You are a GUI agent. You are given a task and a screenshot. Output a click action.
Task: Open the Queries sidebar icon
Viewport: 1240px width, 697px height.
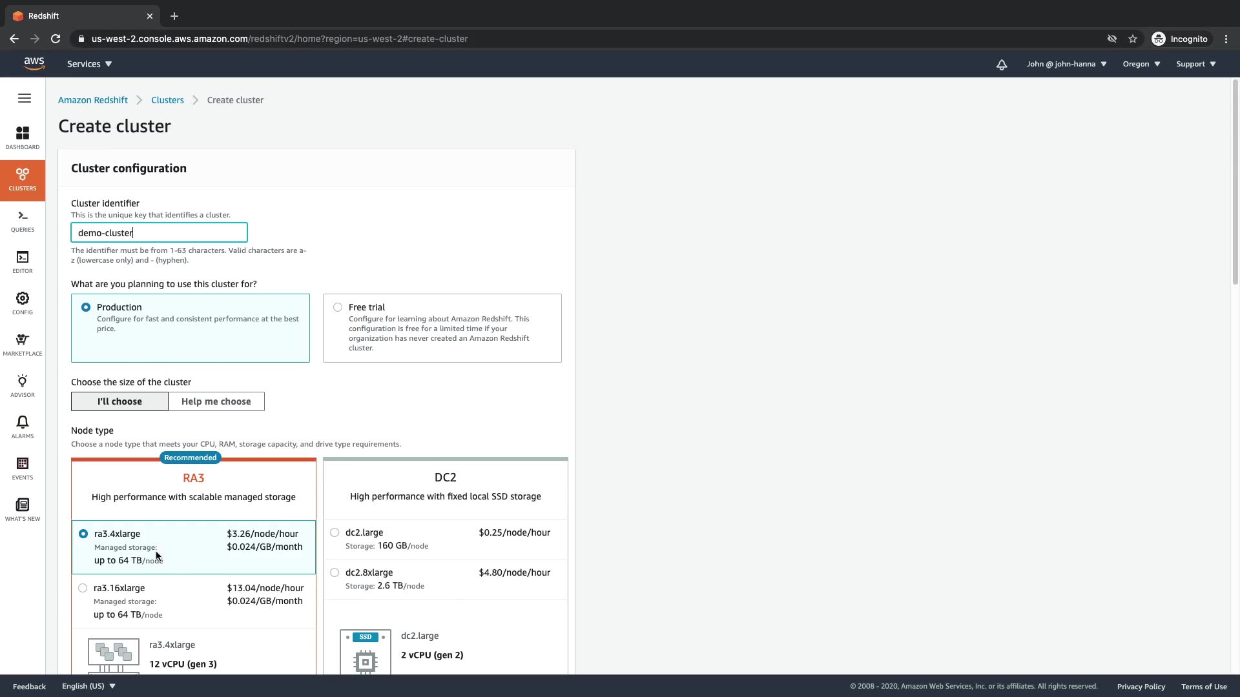23,220
